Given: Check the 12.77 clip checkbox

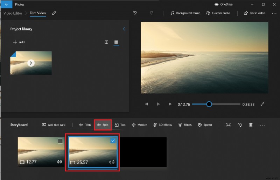Looking at the screenshot, I should click(x=60, y=141).
